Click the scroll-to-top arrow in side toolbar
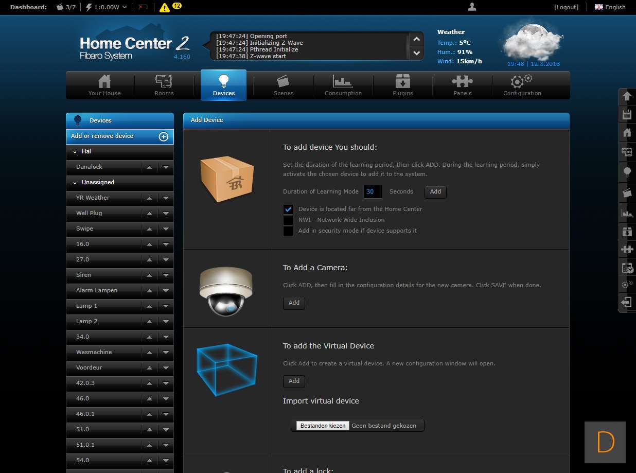636x473 pixels. (x=627, y=96)
